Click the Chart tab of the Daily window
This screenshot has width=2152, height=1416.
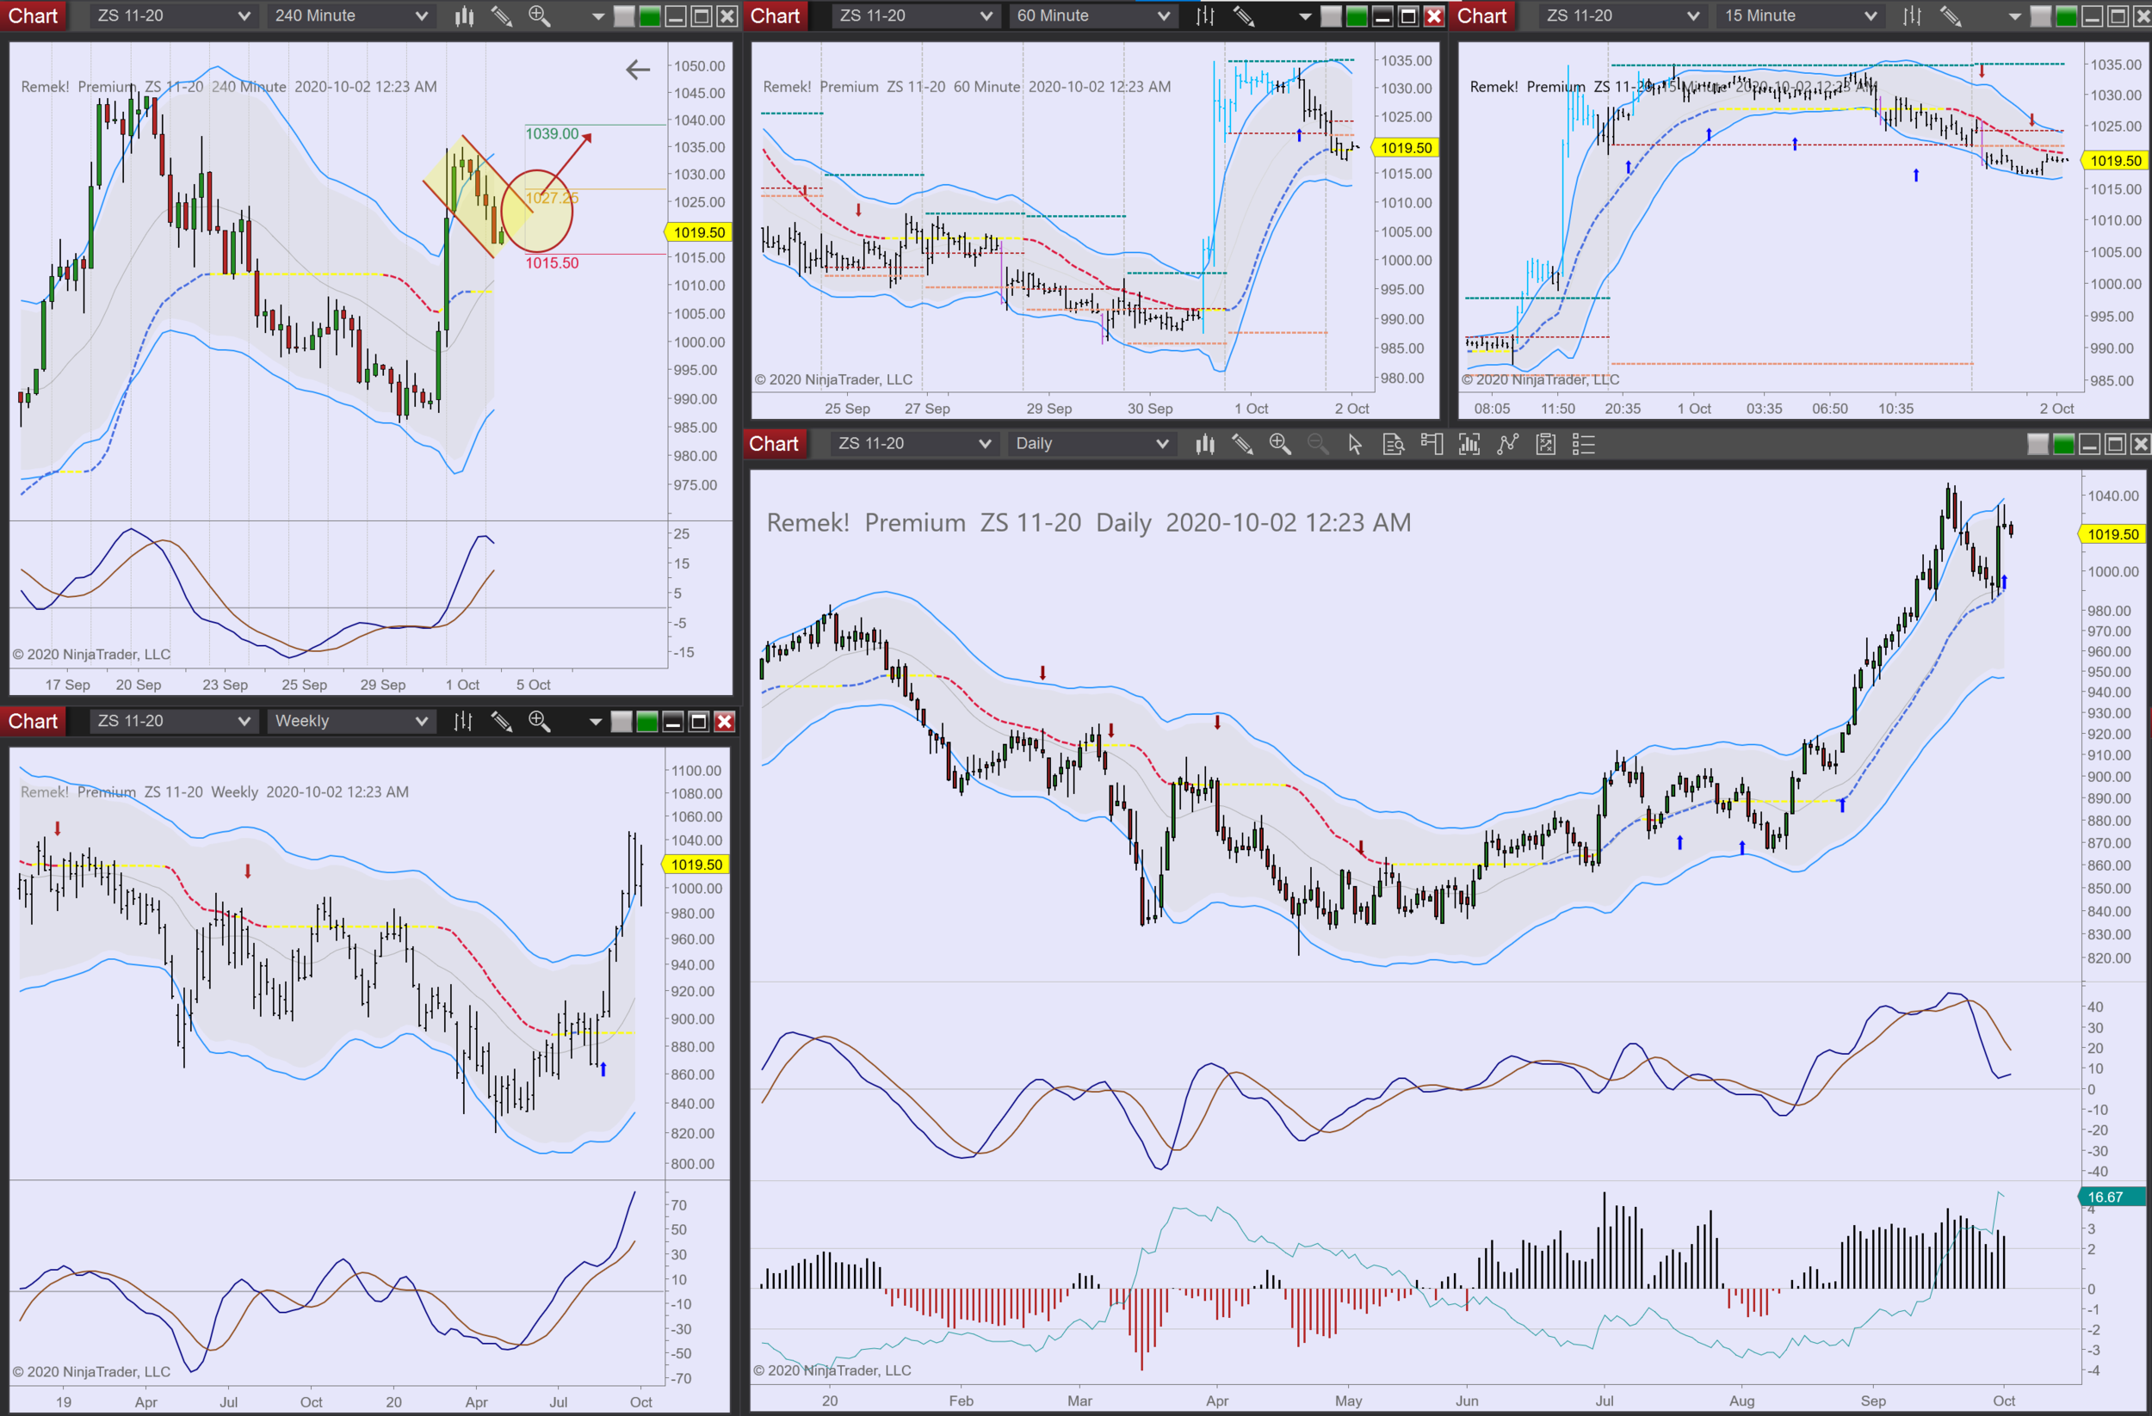tap(773, 445)
